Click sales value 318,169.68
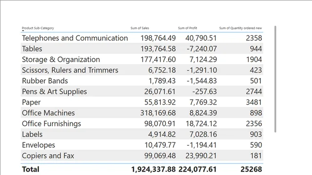Viewport: 312px width, 175px height. click(158, 113)
